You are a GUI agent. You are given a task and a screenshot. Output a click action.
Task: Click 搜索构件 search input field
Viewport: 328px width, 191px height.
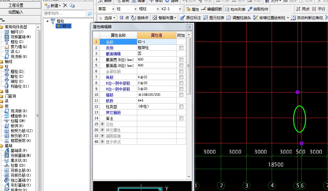(65, 14)
